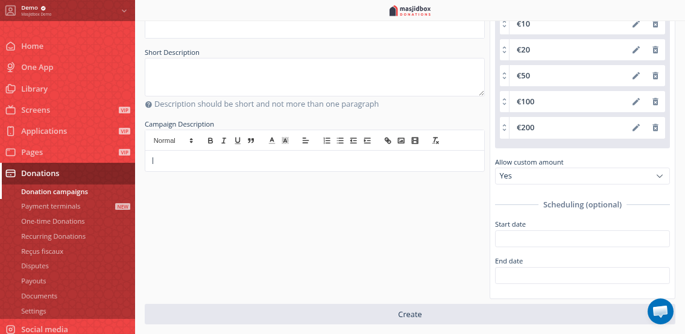This screenshot has height=334, width=685.
Task: Grab the reorder handle for €50
Action: [x=504, y=75]
